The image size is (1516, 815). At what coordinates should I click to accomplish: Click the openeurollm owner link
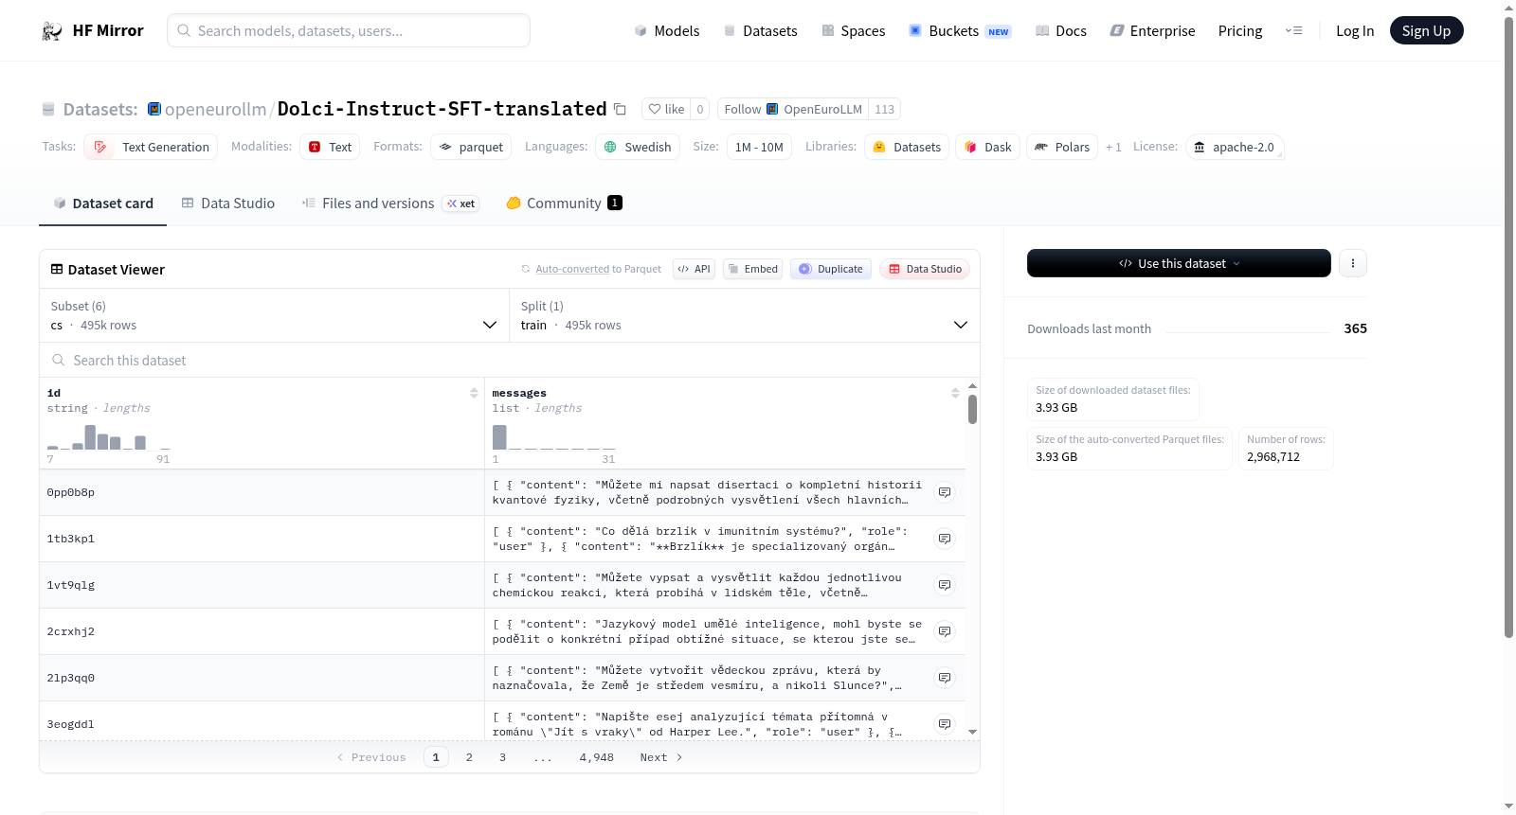point(216,109)
